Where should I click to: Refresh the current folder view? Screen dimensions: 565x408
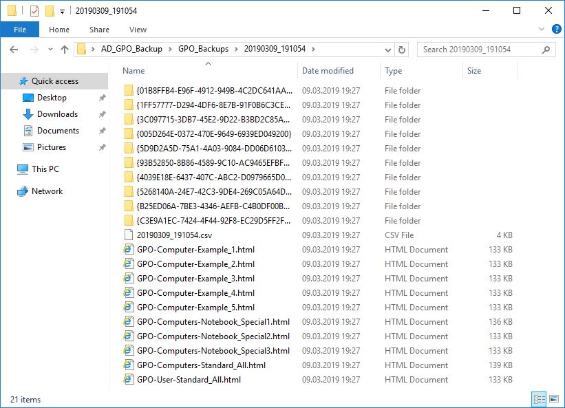(402, 50)
